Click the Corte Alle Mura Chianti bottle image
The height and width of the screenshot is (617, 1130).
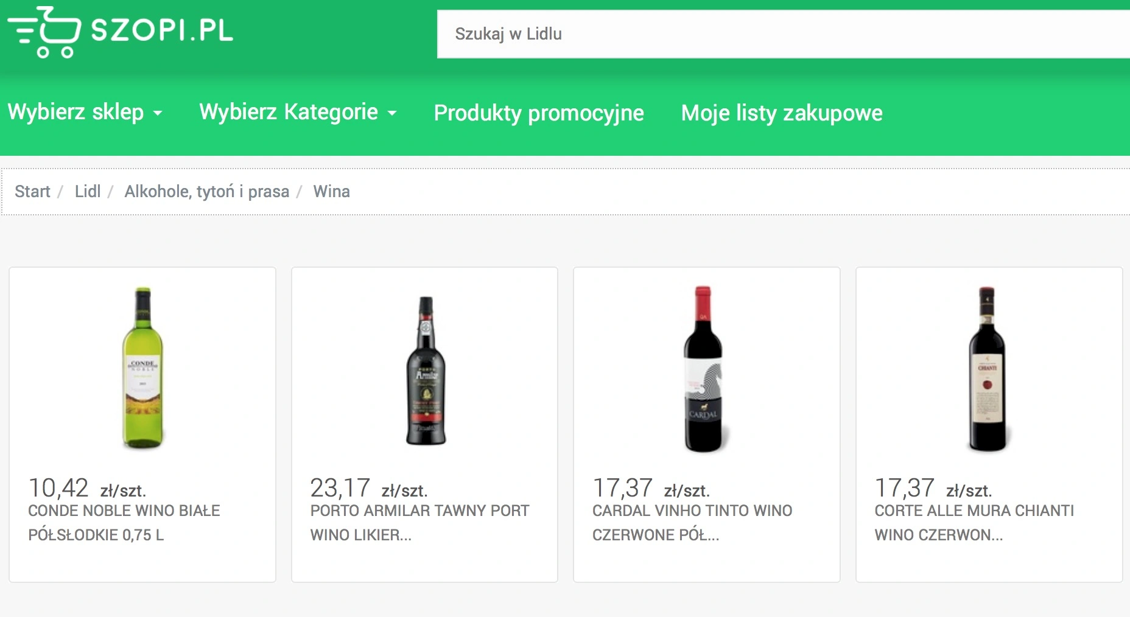[x=987, y=369]
